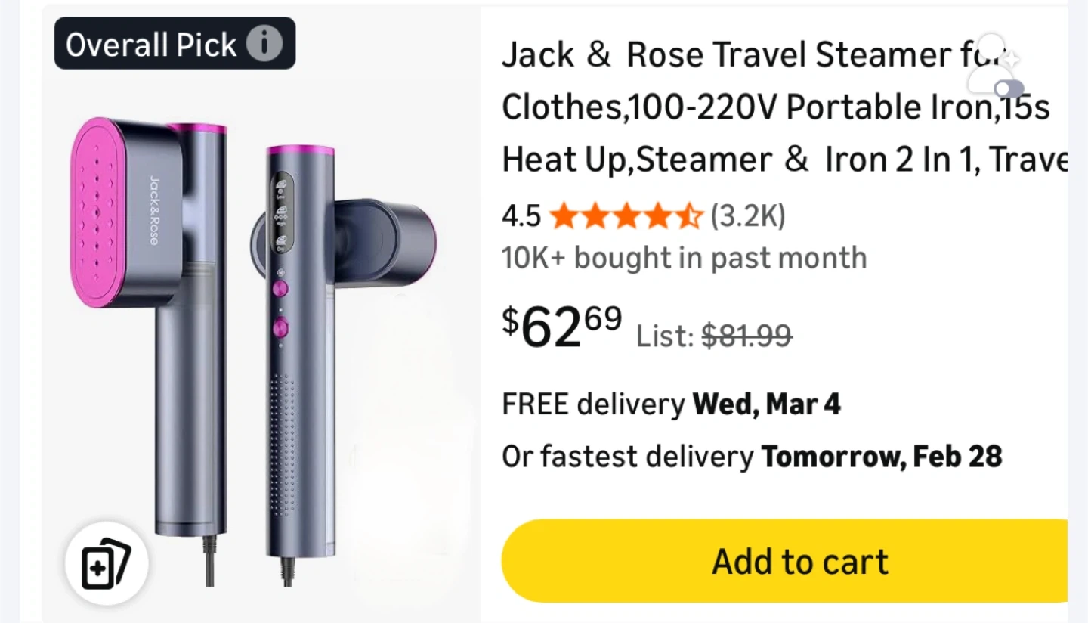Click fastest delivery Tomorrow, Feb 28

(752, 457)
